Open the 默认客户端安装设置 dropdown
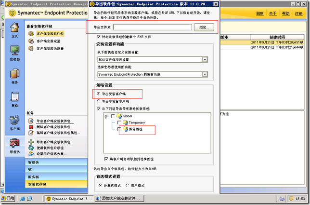The width and height of the screenshot is (310, 205). click(x=205, y=60)
